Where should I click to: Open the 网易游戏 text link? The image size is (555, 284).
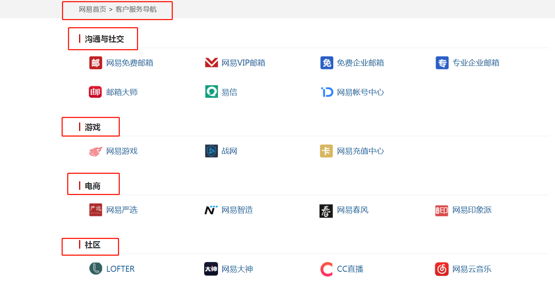coord(122,151)
